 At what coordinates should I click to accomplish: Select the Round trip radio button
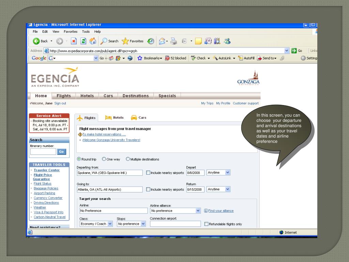(x=79, y=159)
